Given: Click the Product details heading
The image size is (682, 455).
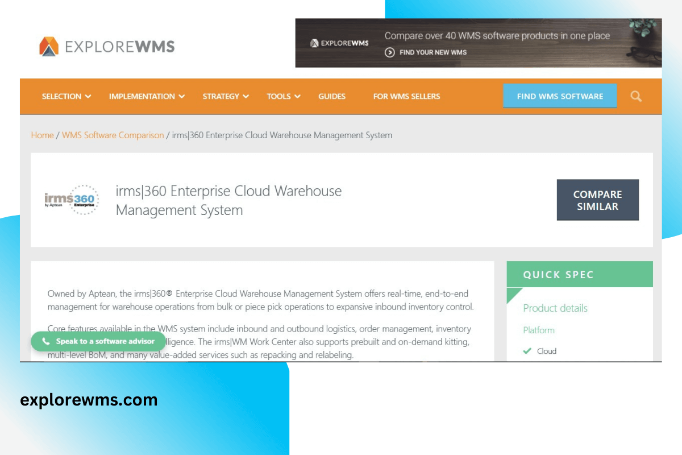Looking at the screenshot, I should [555, 308].
